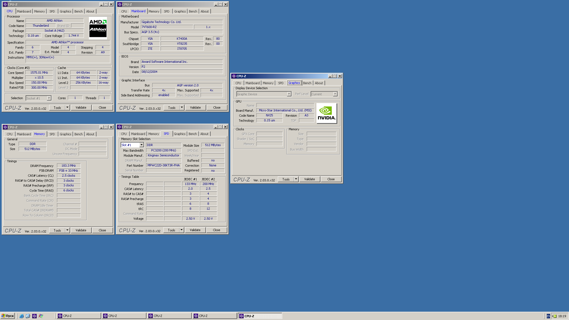
Task: Click the Rated FSB value 300.00 MHz
Action: [39, 87]
